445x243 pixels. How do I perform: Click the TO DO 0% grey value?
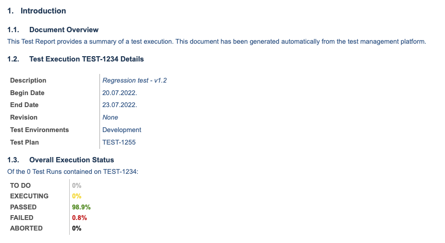tap(76, 186)
